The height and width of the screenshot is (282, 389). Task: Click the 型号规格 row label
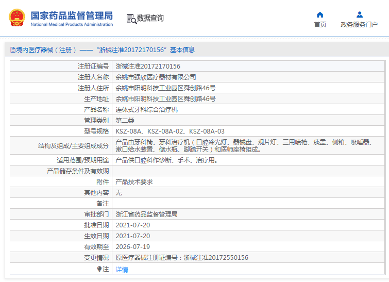click(x=96, y=131)
